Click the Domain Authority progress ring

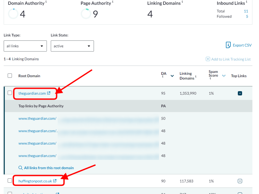pyautogui.click(x=13, y=14)
